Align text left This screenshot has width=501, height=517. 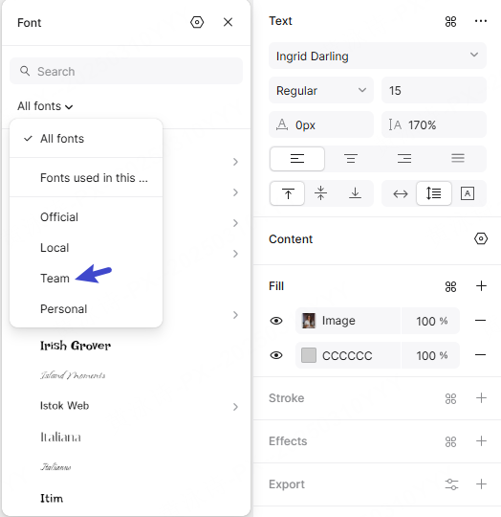click(297, 159)
